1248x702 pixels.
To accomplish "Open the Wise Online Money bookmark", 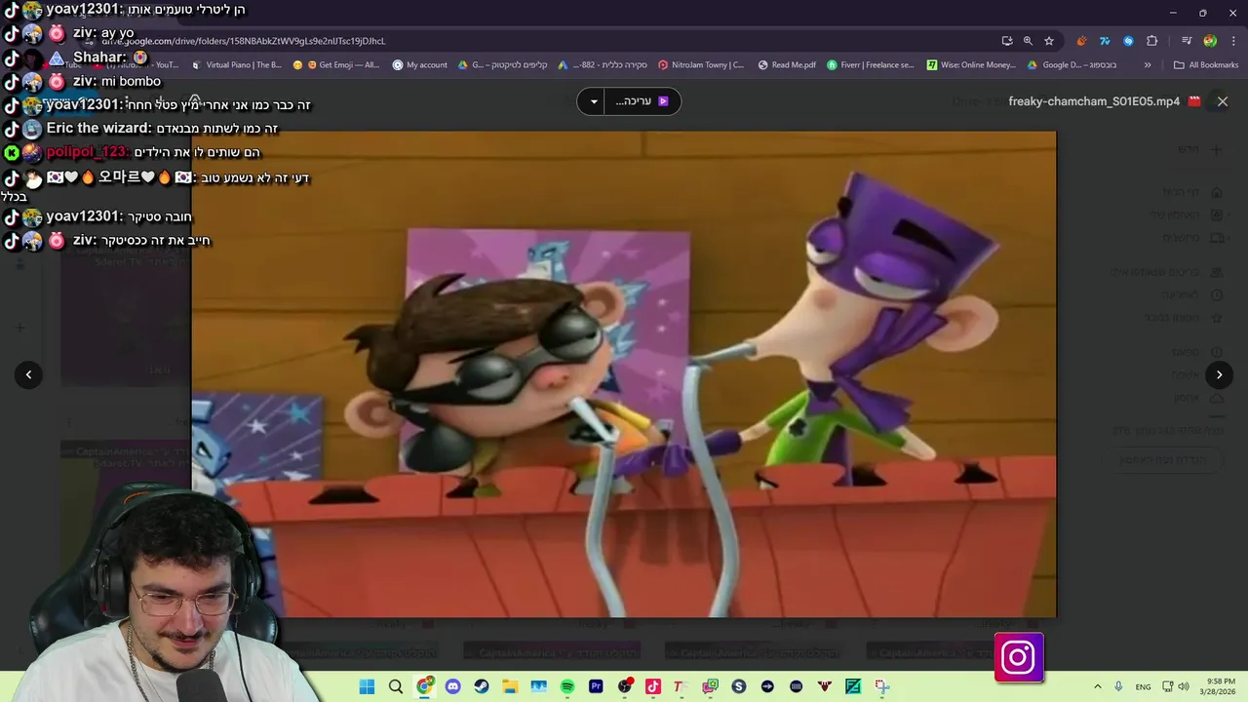I will coord(971,65).
